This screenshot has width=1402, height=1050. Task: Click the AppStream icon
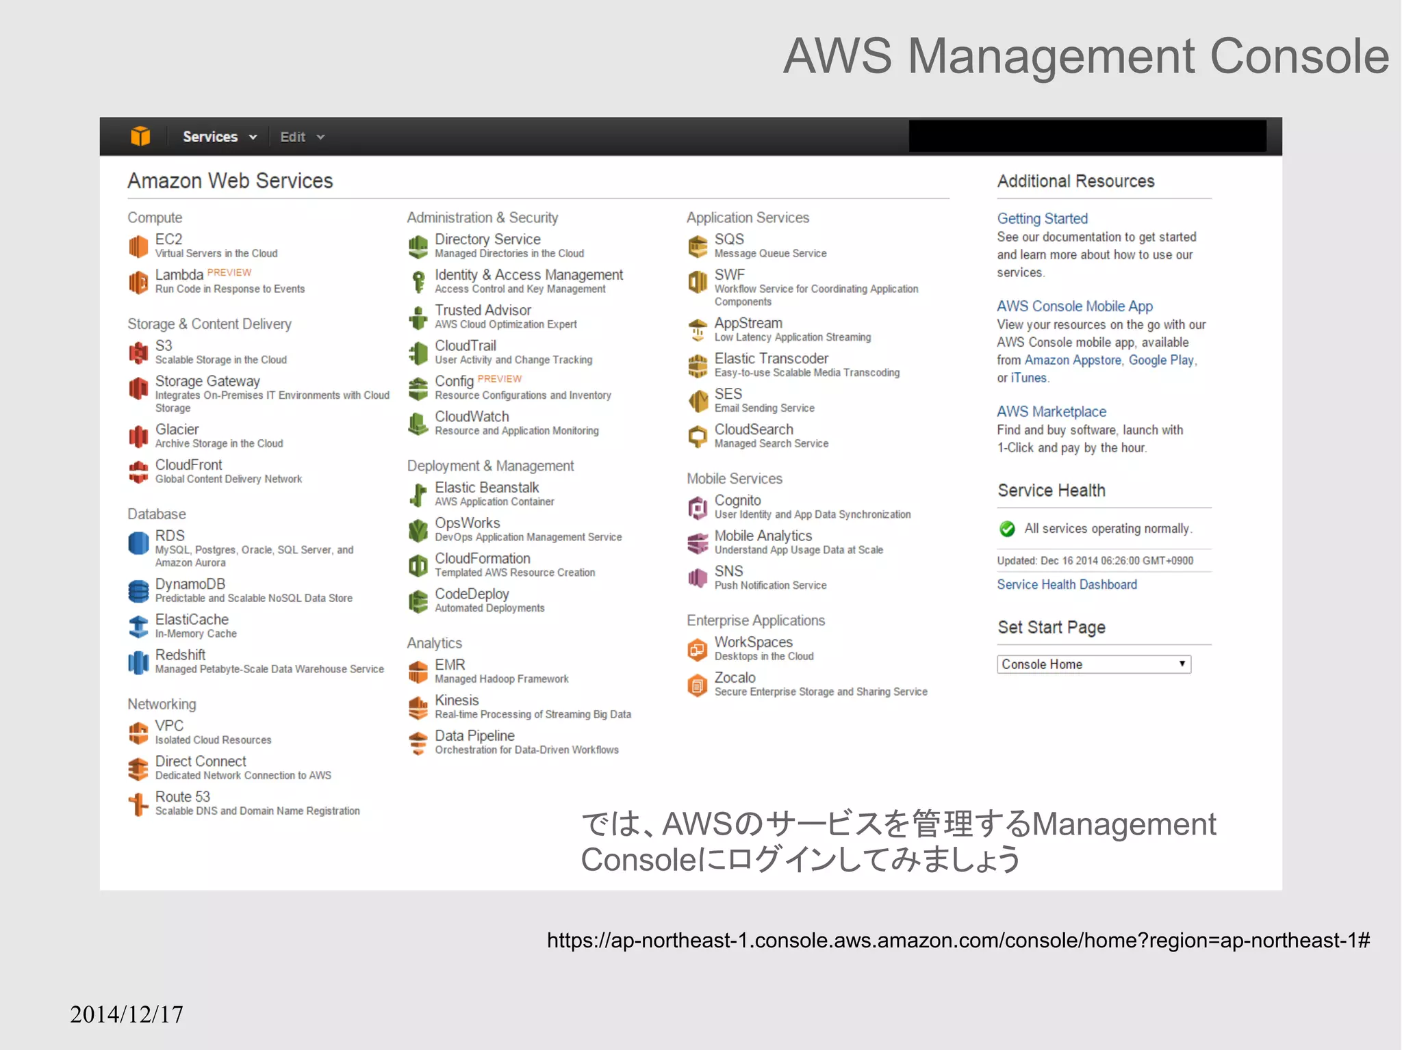coord(698,330)
